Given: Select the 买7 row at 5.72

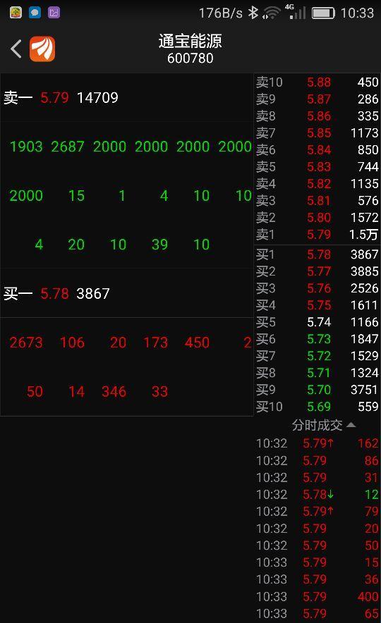Looking at the screenshot, I should tap(317, 356).
